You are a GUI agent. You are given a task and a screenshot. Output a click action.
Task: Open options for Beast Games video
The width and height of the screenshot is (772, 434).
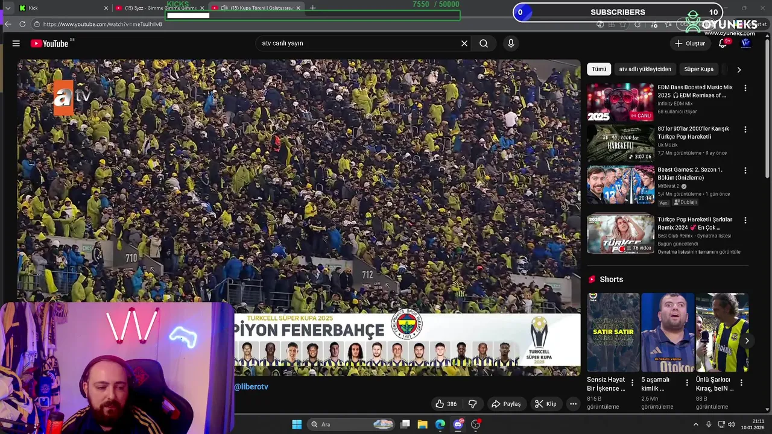745,171
